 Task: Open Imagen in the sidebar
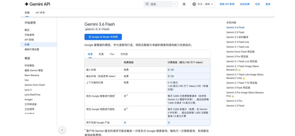pos(28,99)
